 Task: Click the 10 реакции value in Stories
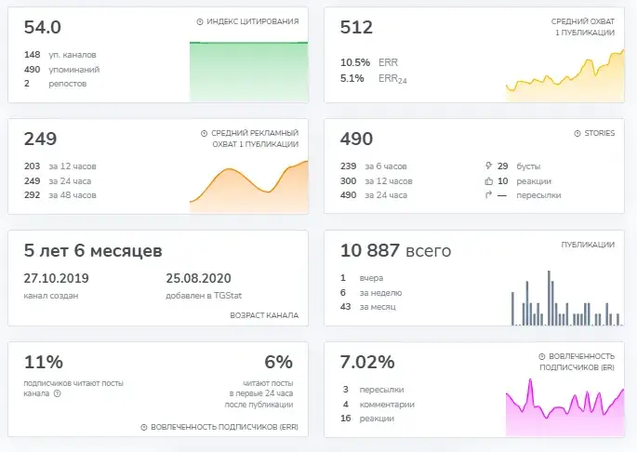(x=503, y=180)
